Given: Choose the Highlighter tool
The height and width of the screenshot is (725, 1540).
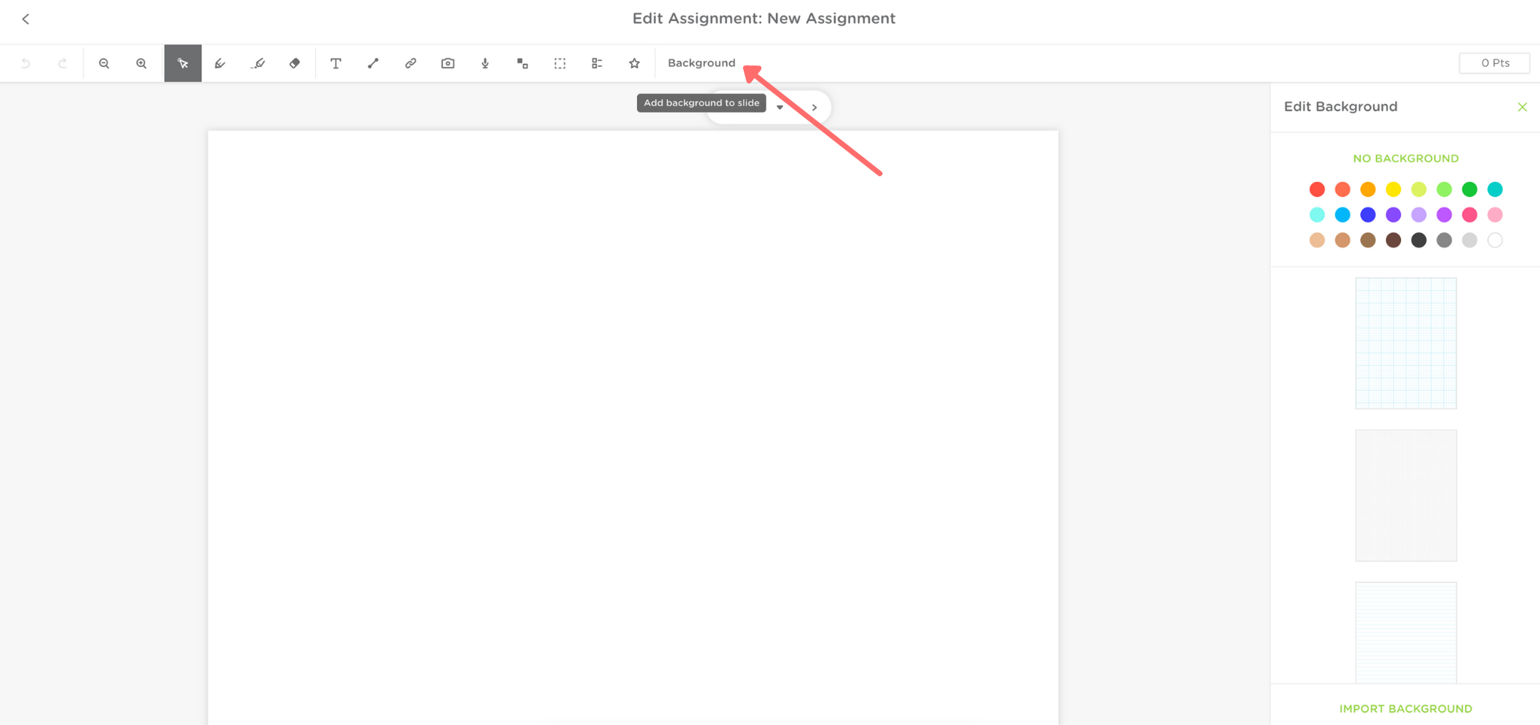Looking at the screenshot, I should point(258,63).
